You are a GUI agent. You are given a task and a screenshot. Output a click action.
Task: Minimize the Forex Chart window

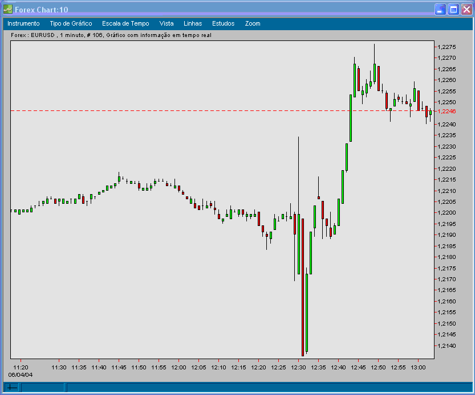[x=440, y=9]
